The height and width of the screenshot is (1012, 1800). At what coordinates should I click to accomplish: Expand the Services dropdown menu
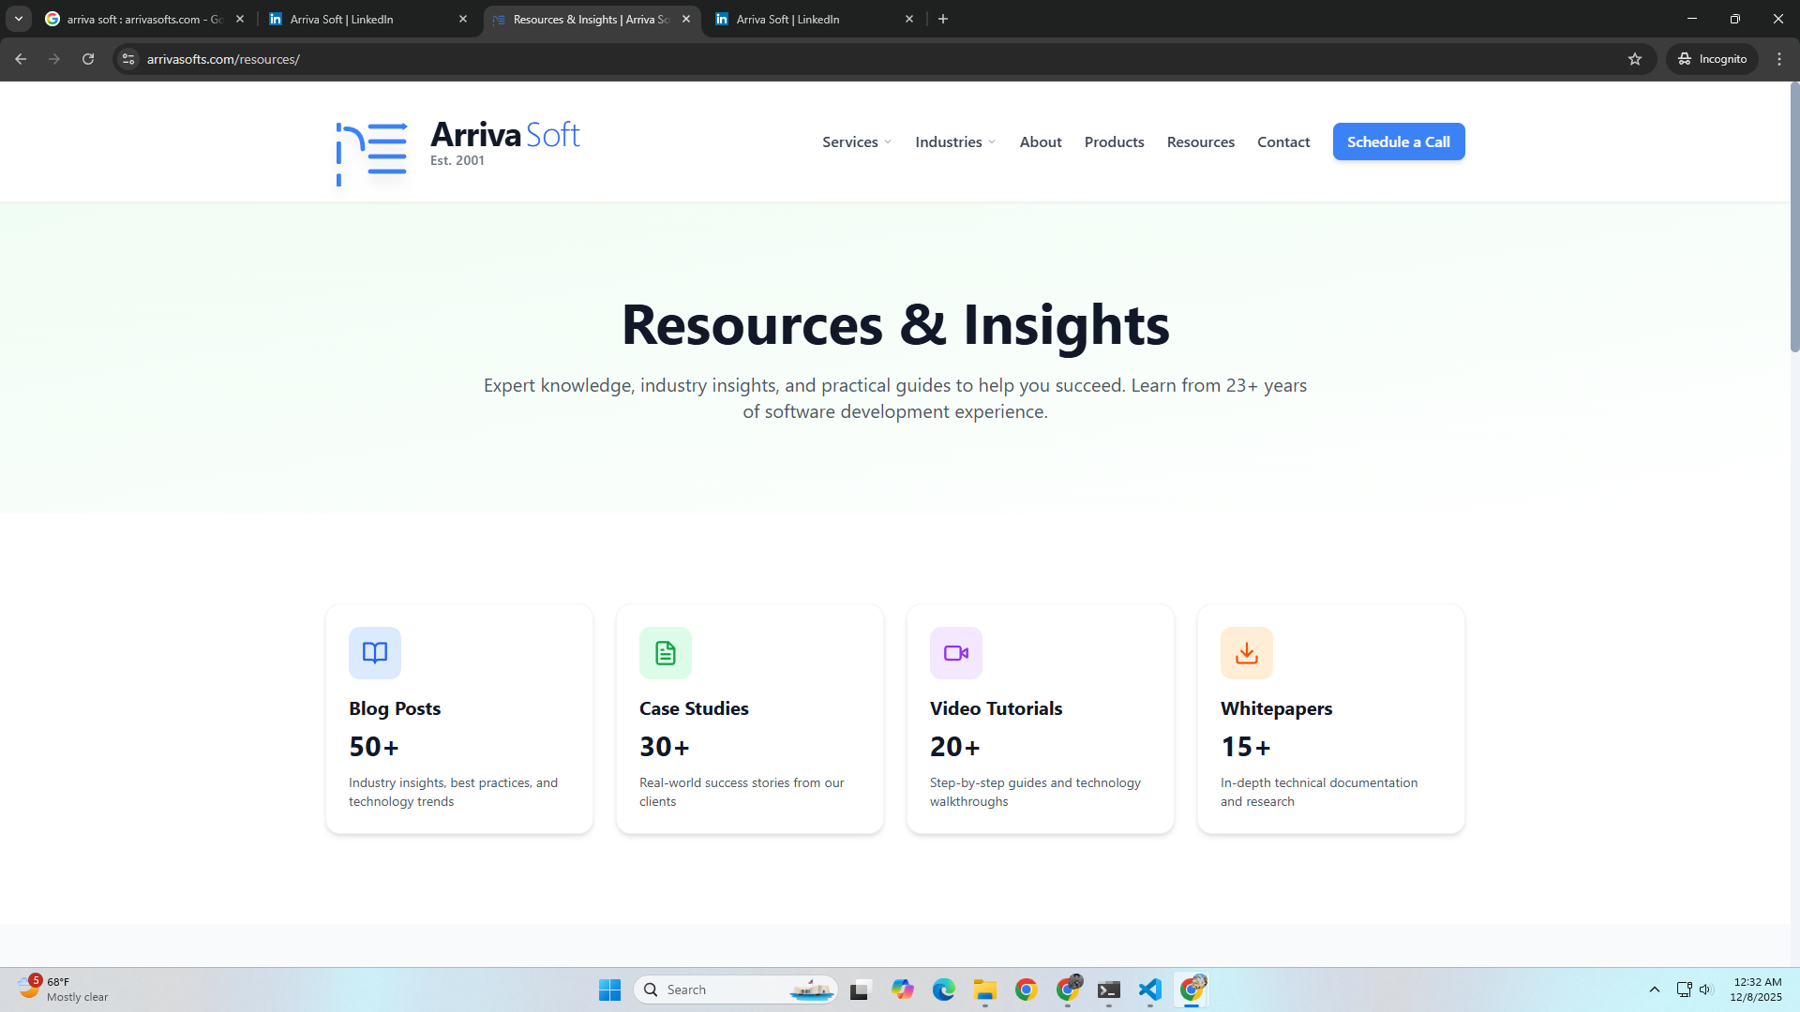pos(856,142)
